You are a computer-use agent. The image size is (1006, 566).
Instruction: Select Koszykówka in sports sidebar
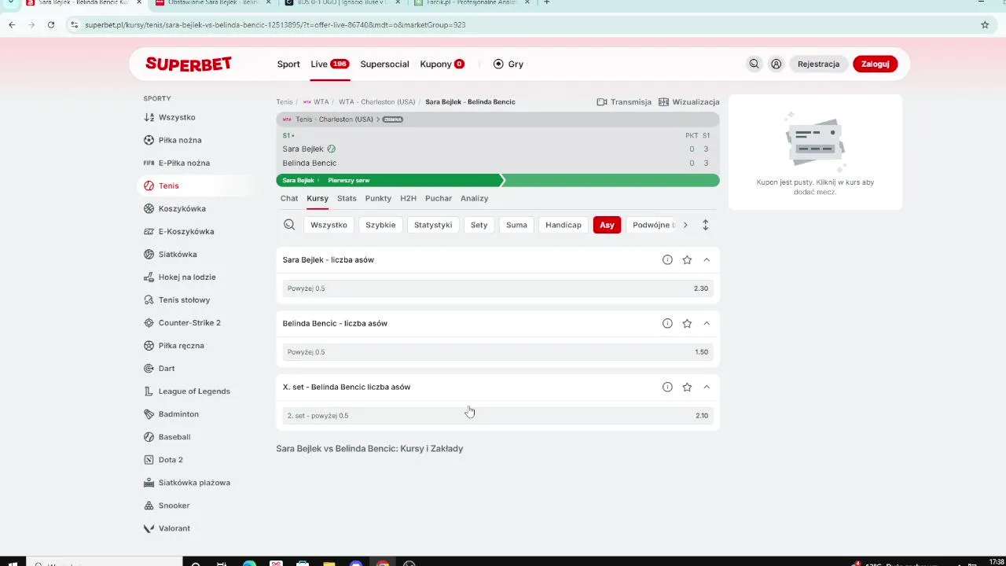click(182, 208)
